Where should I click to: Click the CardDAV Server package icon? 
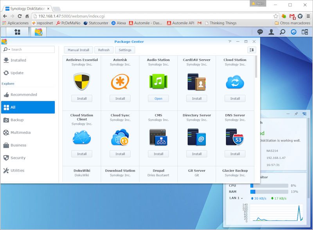(197, 81)
